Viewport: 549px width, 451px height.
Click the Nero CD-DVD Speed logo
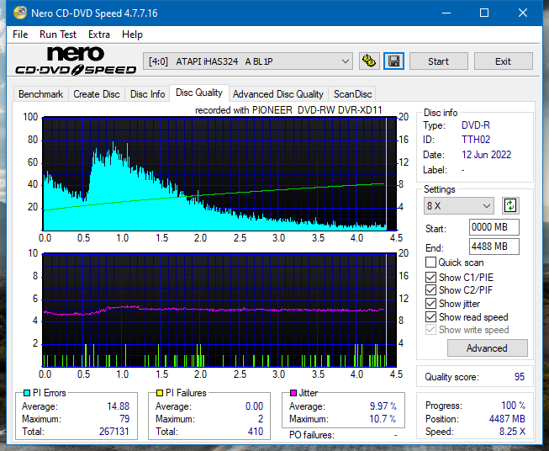[x=76, y=61]
